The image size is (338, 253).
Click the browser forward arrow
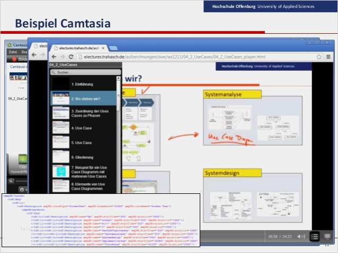[61, 57]
